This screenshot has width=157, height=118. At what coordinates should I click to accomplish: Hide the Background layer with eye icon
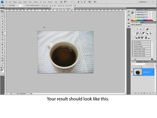tap(132, 72)
